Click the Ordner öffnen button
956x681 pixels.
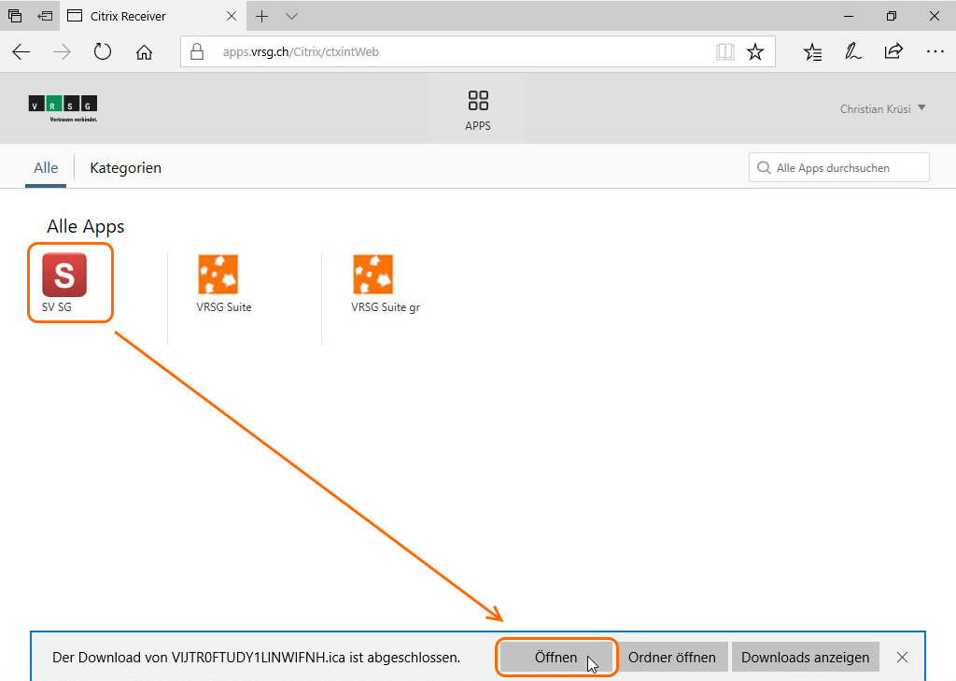671,657
